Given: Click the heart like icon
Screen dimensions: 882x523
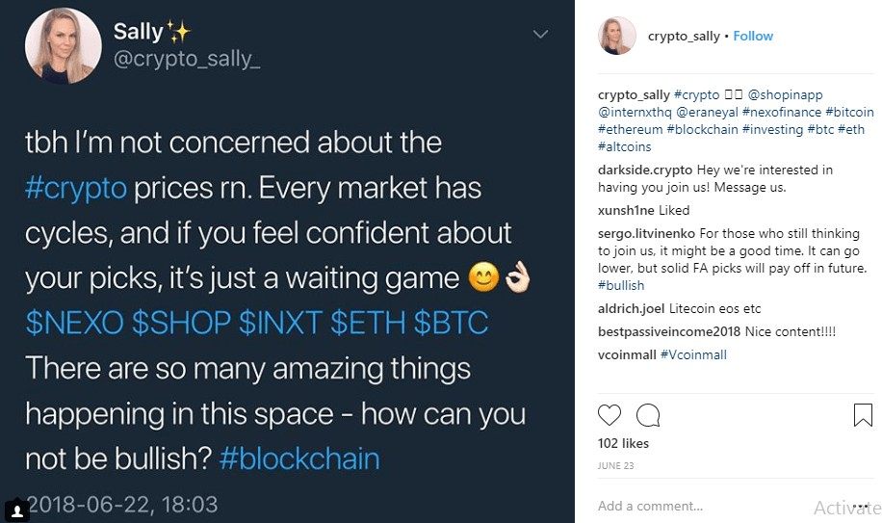Looking at the screenshot, I should click(x=610, y=415).
